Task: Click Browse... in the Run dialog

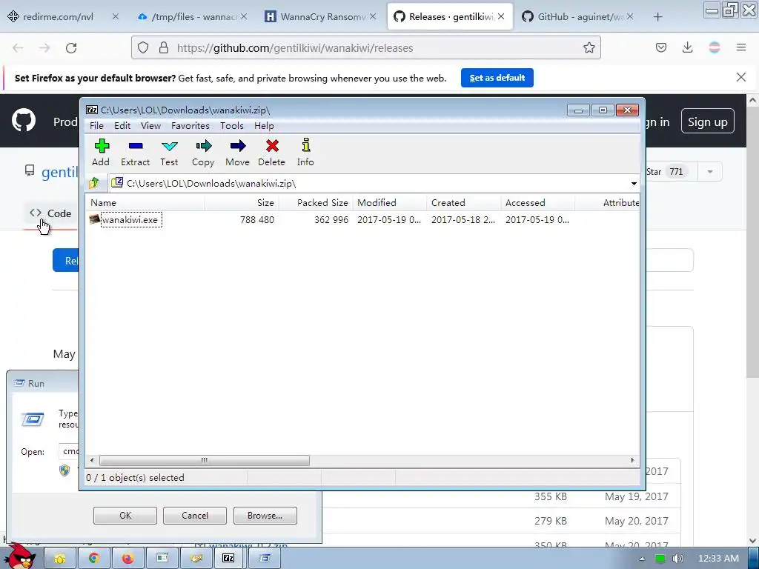Action: click(x=265, y=516)
